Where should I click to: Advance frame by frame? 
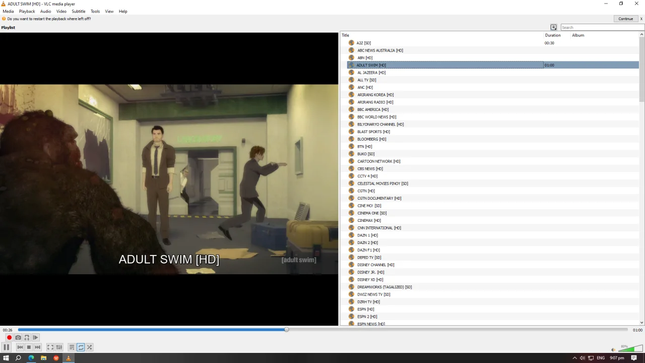click(x=35, y=337)
